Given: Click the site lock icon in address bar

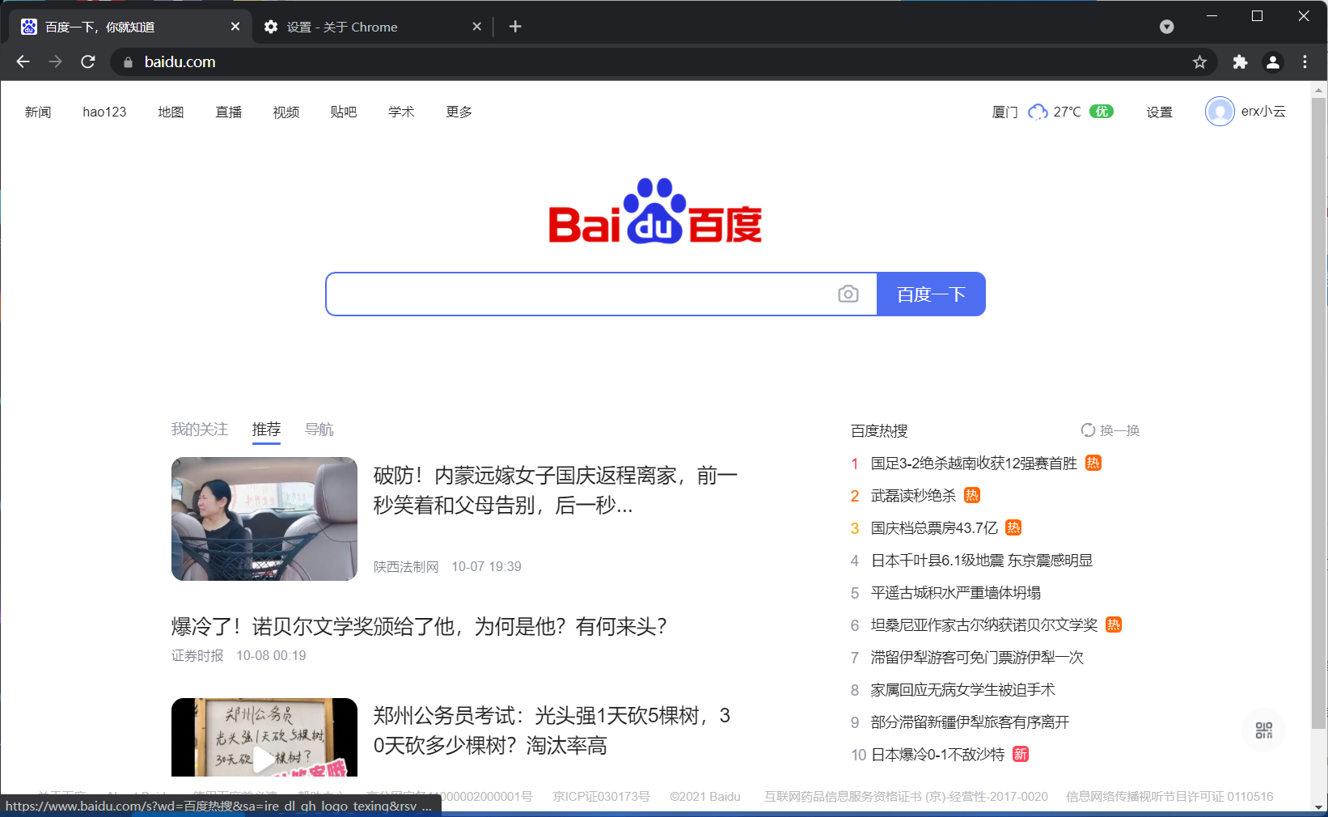Looking at the screenshot, I should [x=128, y=62].
